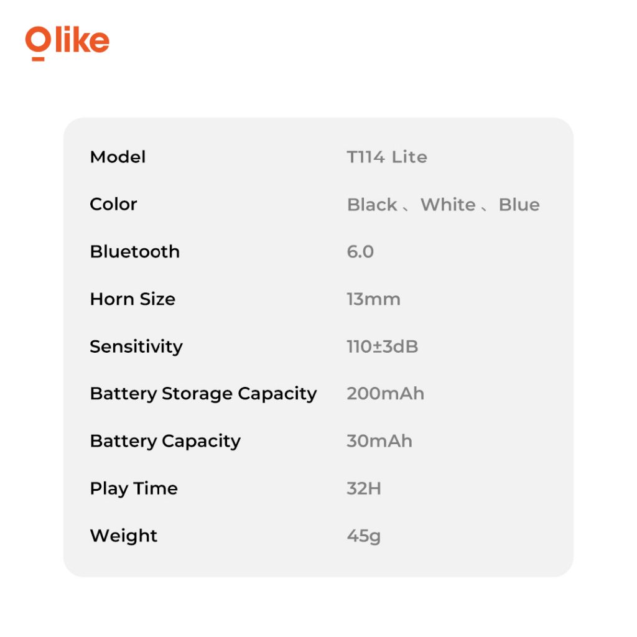Select the 200mAh value

coord(385,394)
